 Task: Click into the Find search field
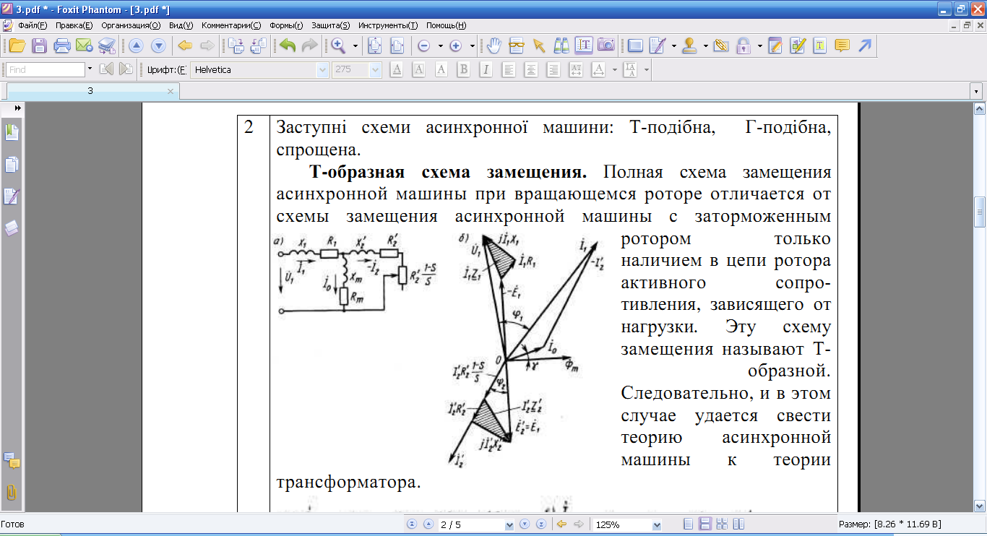(46, 70)
